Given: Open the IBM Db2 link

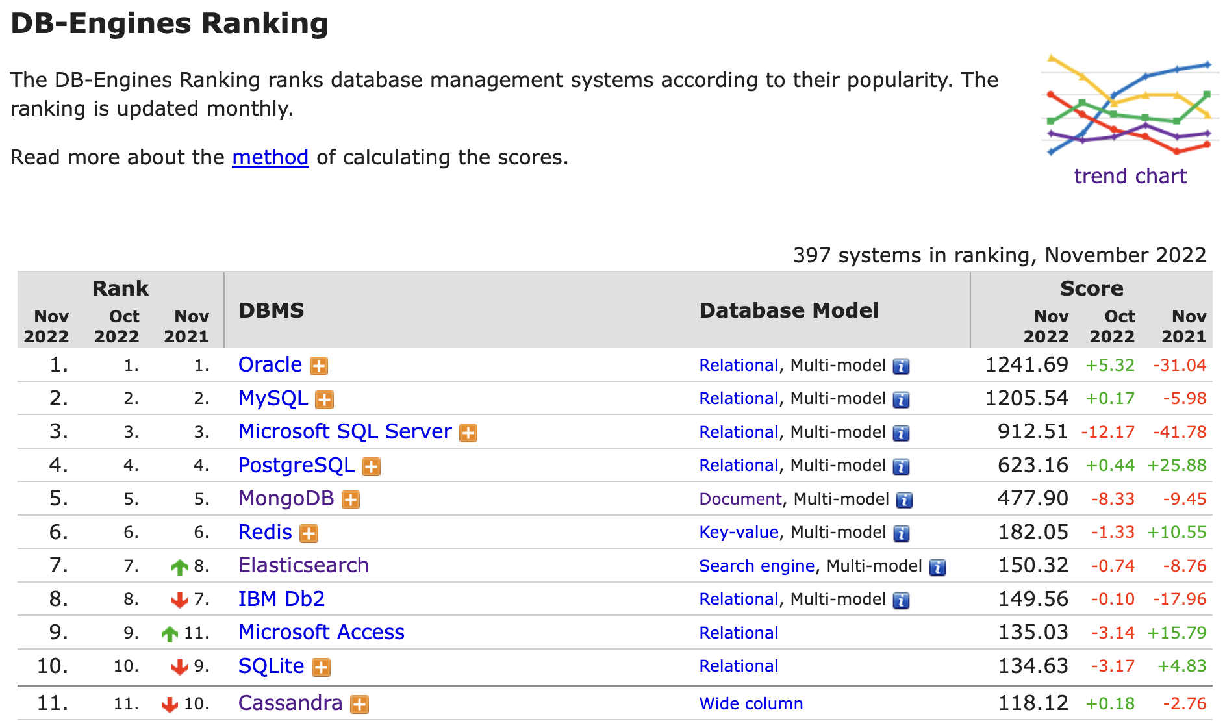Looking at the screenshot, I should pyautogui.click(x=281, y=599).
